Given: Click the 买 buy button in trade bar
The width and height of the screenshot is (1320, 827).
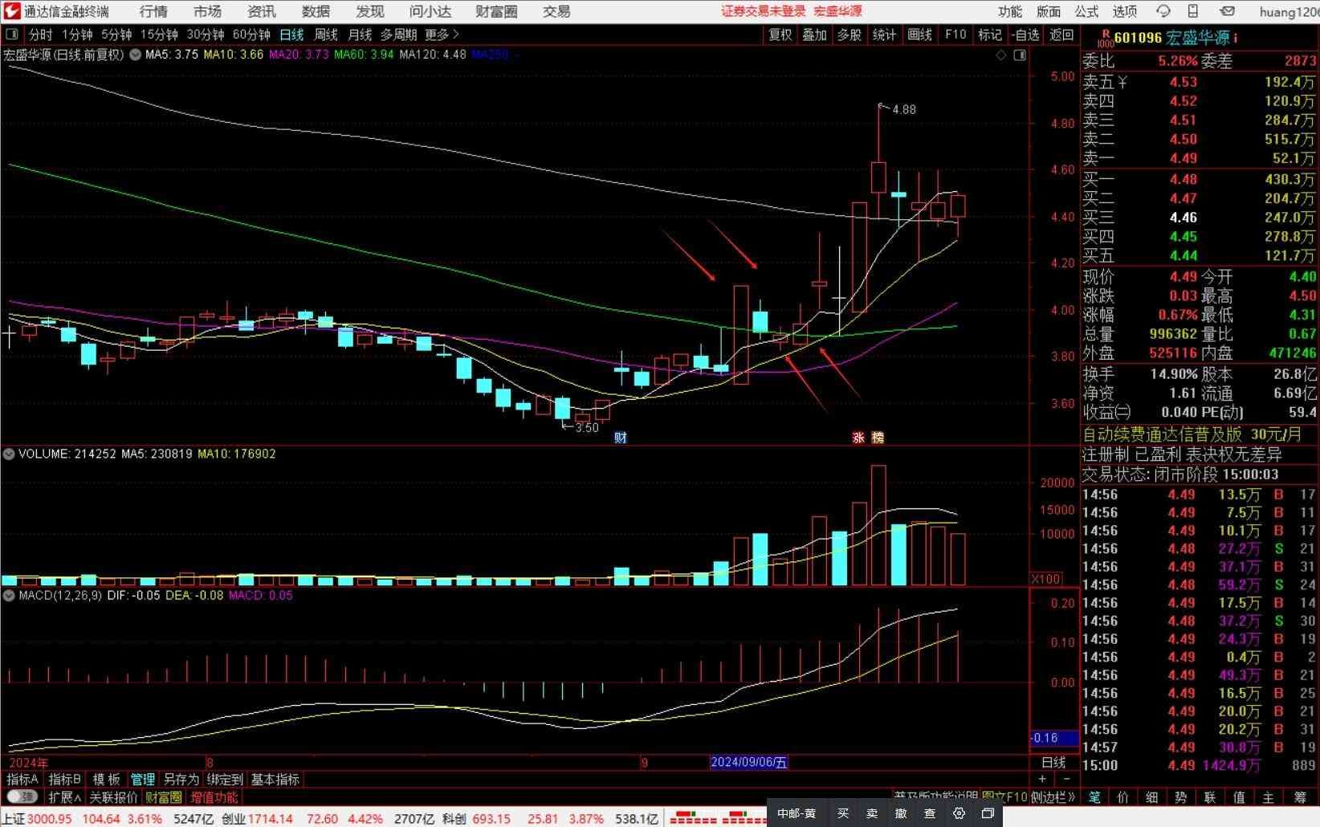Looking at the screenshot, I should (843, 813).
